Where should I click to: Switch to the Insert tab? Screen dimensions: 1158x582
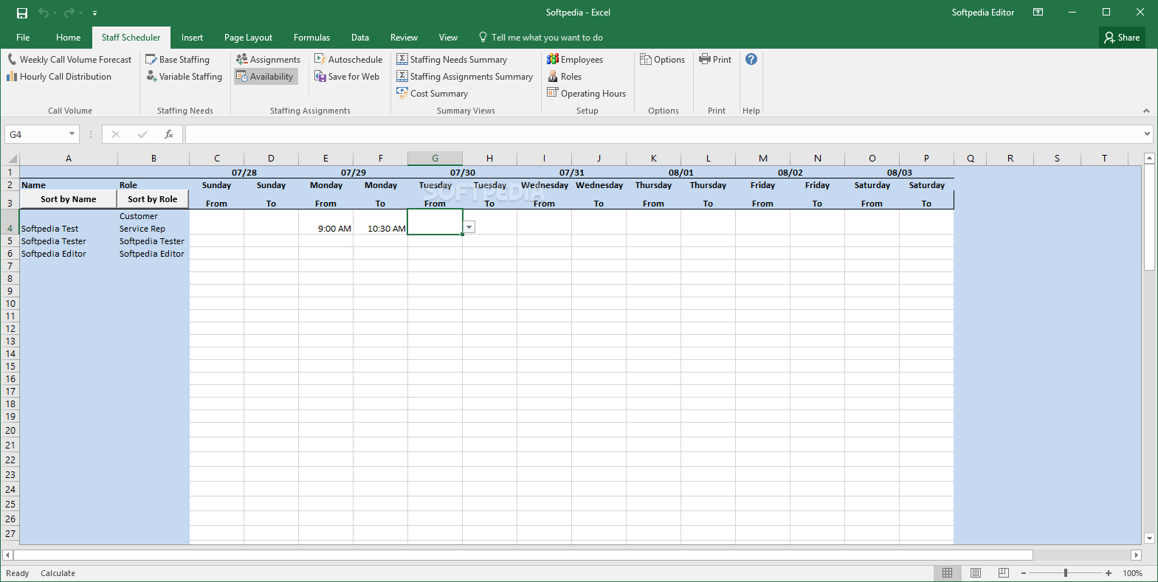192,38
